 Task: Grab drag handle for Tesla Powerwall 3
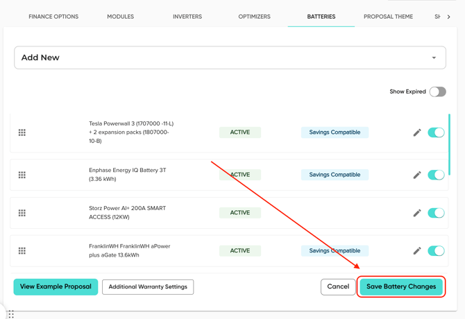pos(22,132)
